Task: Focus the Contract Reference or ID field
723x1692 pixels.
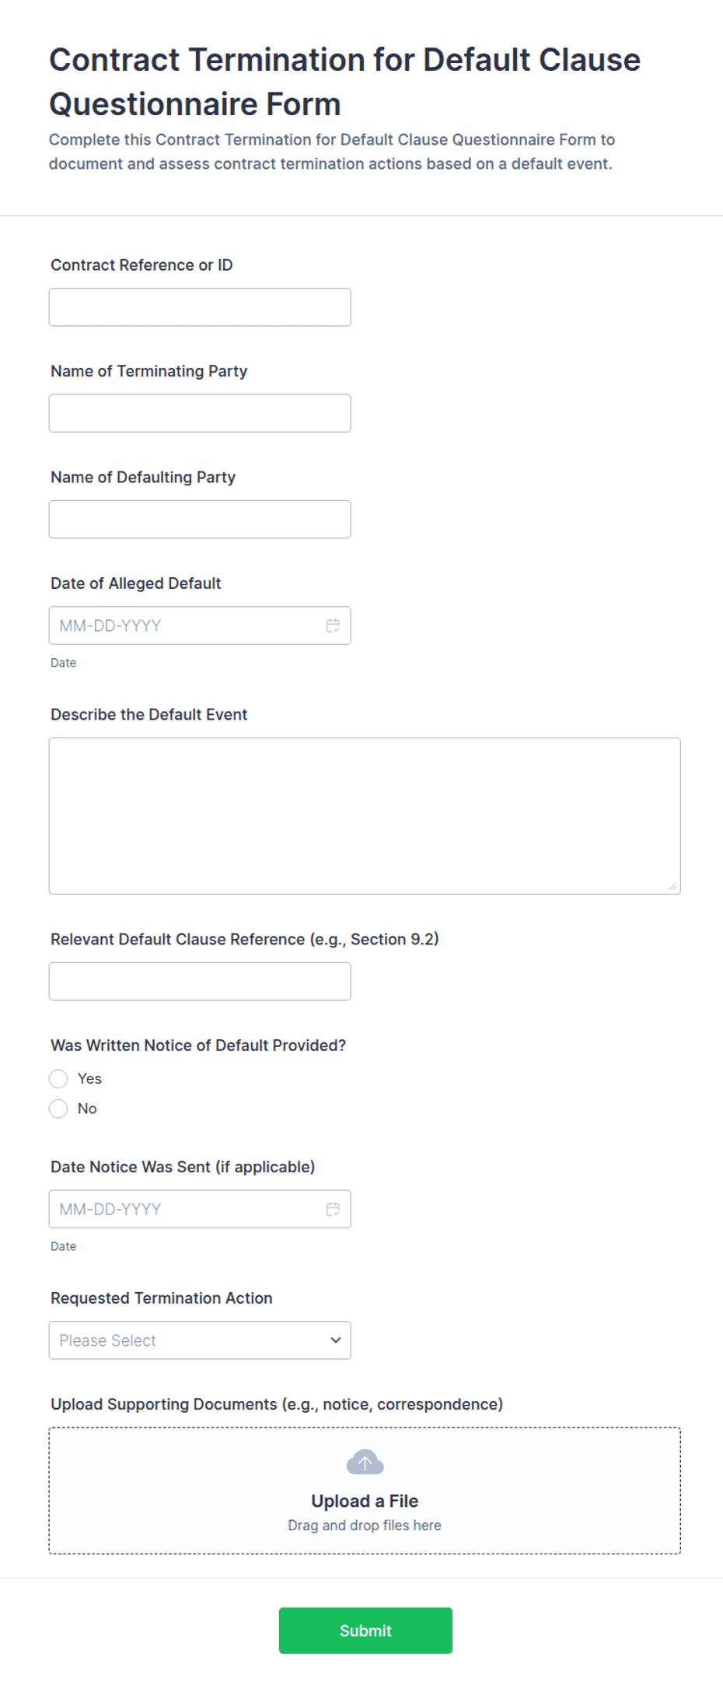Action: pyautogui.click(x=200, y=307)
